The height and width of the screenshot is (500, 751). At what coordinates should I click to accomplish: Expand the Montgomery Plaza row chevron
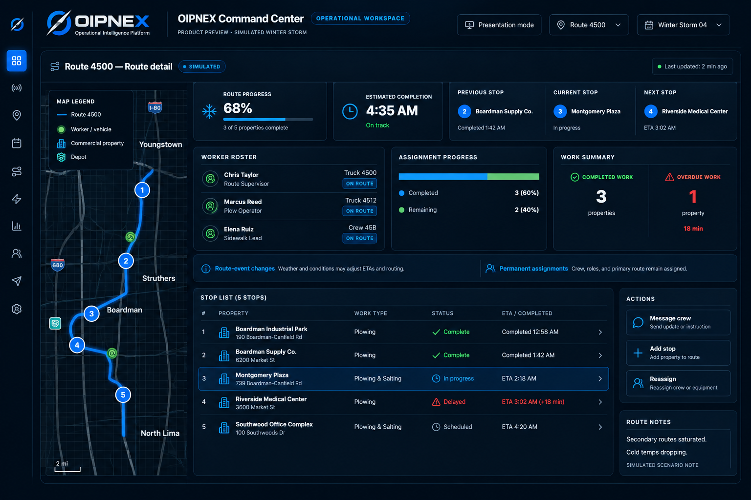click(x=600, y=379)
